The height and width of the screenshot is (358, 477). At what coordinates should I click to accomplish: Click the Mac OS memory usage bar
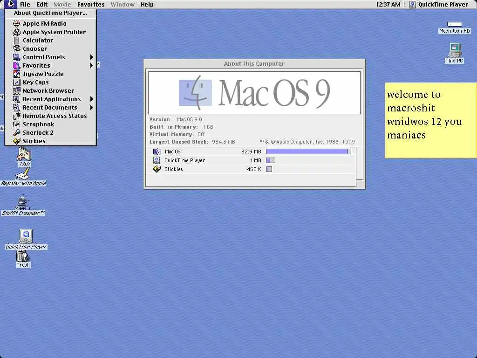click(308, 151)
